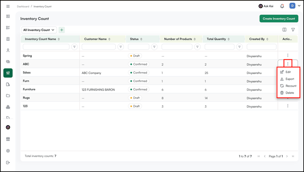
Task: Select the active inventory count sliders icon
Action: [x=8, y=73]
